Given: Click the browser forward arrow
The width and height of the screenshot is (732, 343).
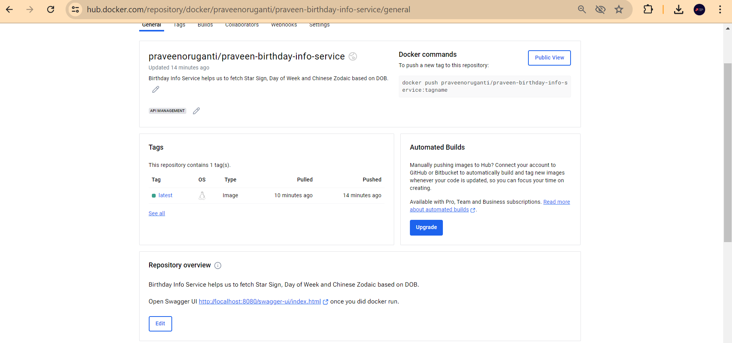Looking at the screenshot, I should click(30, 10).
